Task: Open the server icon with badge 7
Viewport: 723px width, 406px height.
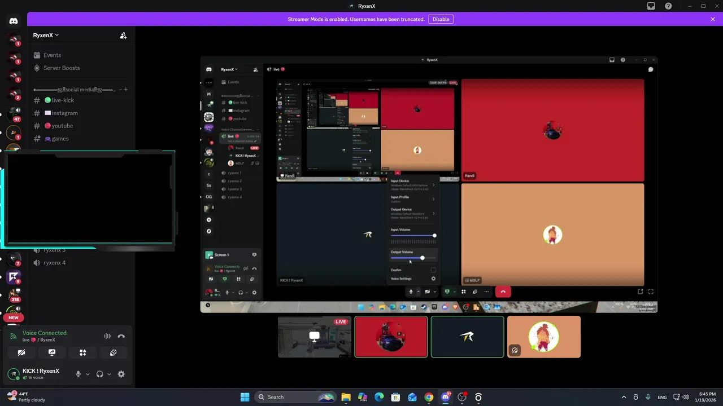Action: 14,259
